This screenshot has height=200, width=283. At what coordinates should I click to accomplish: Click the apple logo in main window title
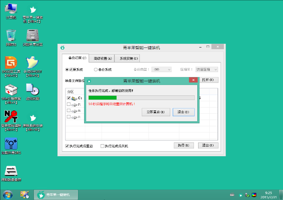pyautogui.click(x=62, y=47)
